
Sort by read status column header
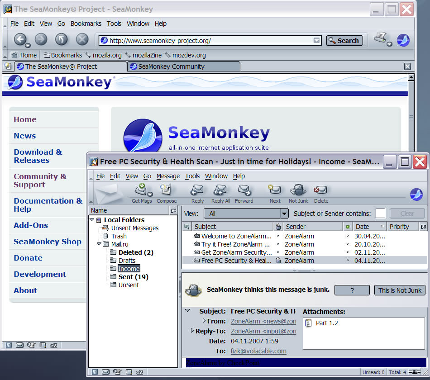pyautogui.click(x=348, y=227)
